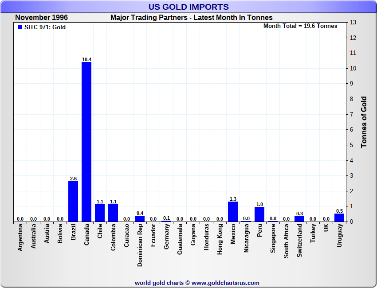The image size is (377, 288).
Task: Click the Canada bar showing 10.4 tonnes
Action: click(86, 142)
